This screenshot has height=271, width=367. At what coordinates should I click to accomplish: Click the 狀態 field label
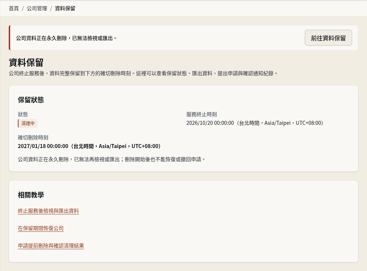(x=23, y=114)
